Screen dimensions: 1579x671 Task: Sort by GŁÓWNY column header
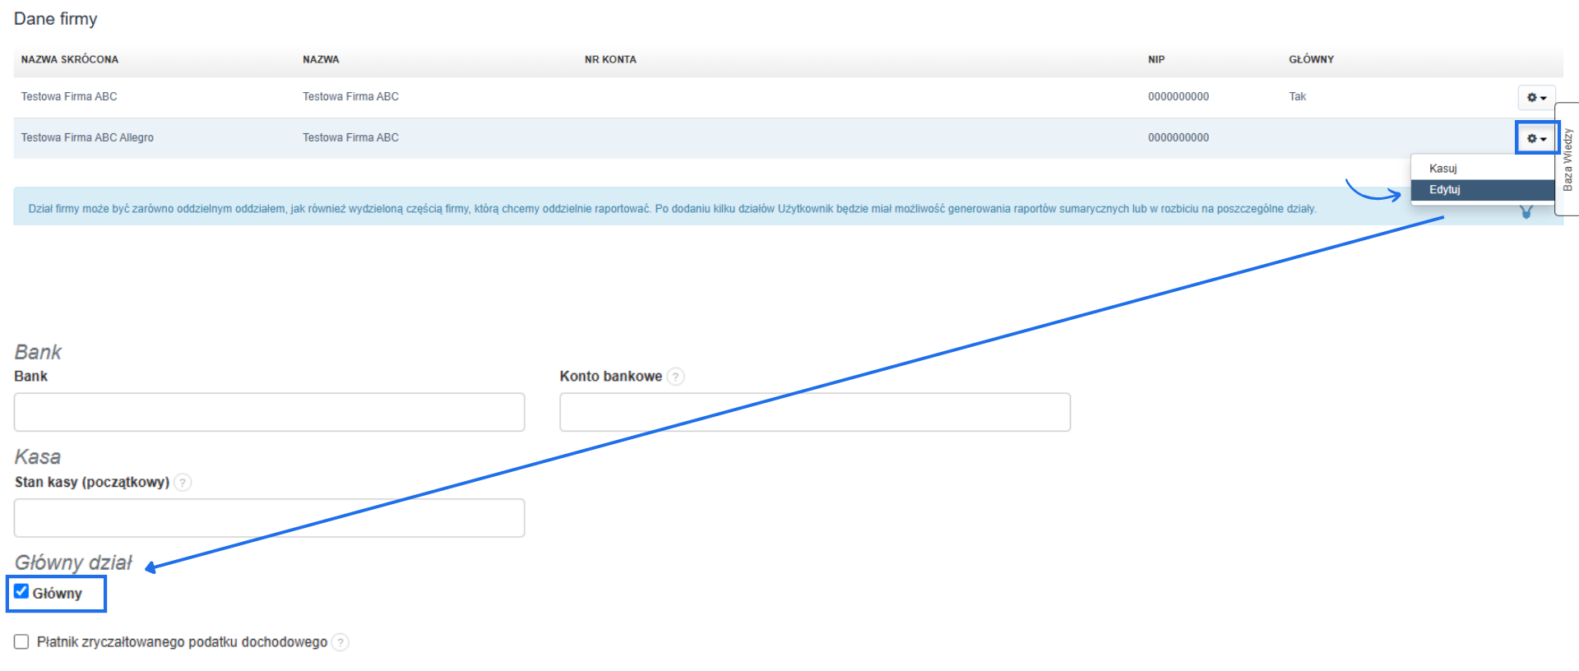(1311, 59)
